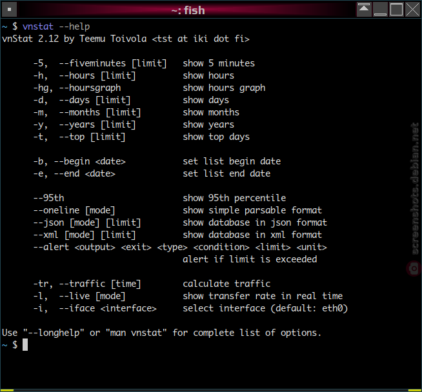
Task: Click 'calculate traffic' description
Action: tap(226, 284)
